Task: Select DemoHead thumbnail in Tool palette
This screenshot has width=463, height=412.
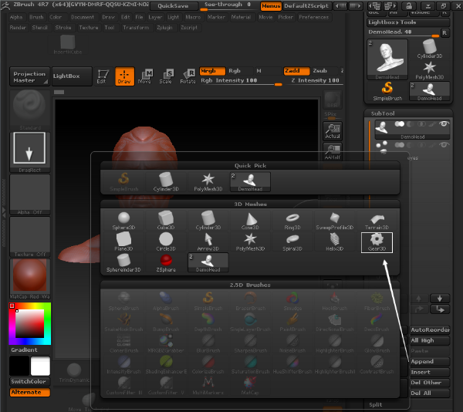Action: pyautogui.click(x=387, y=59)
